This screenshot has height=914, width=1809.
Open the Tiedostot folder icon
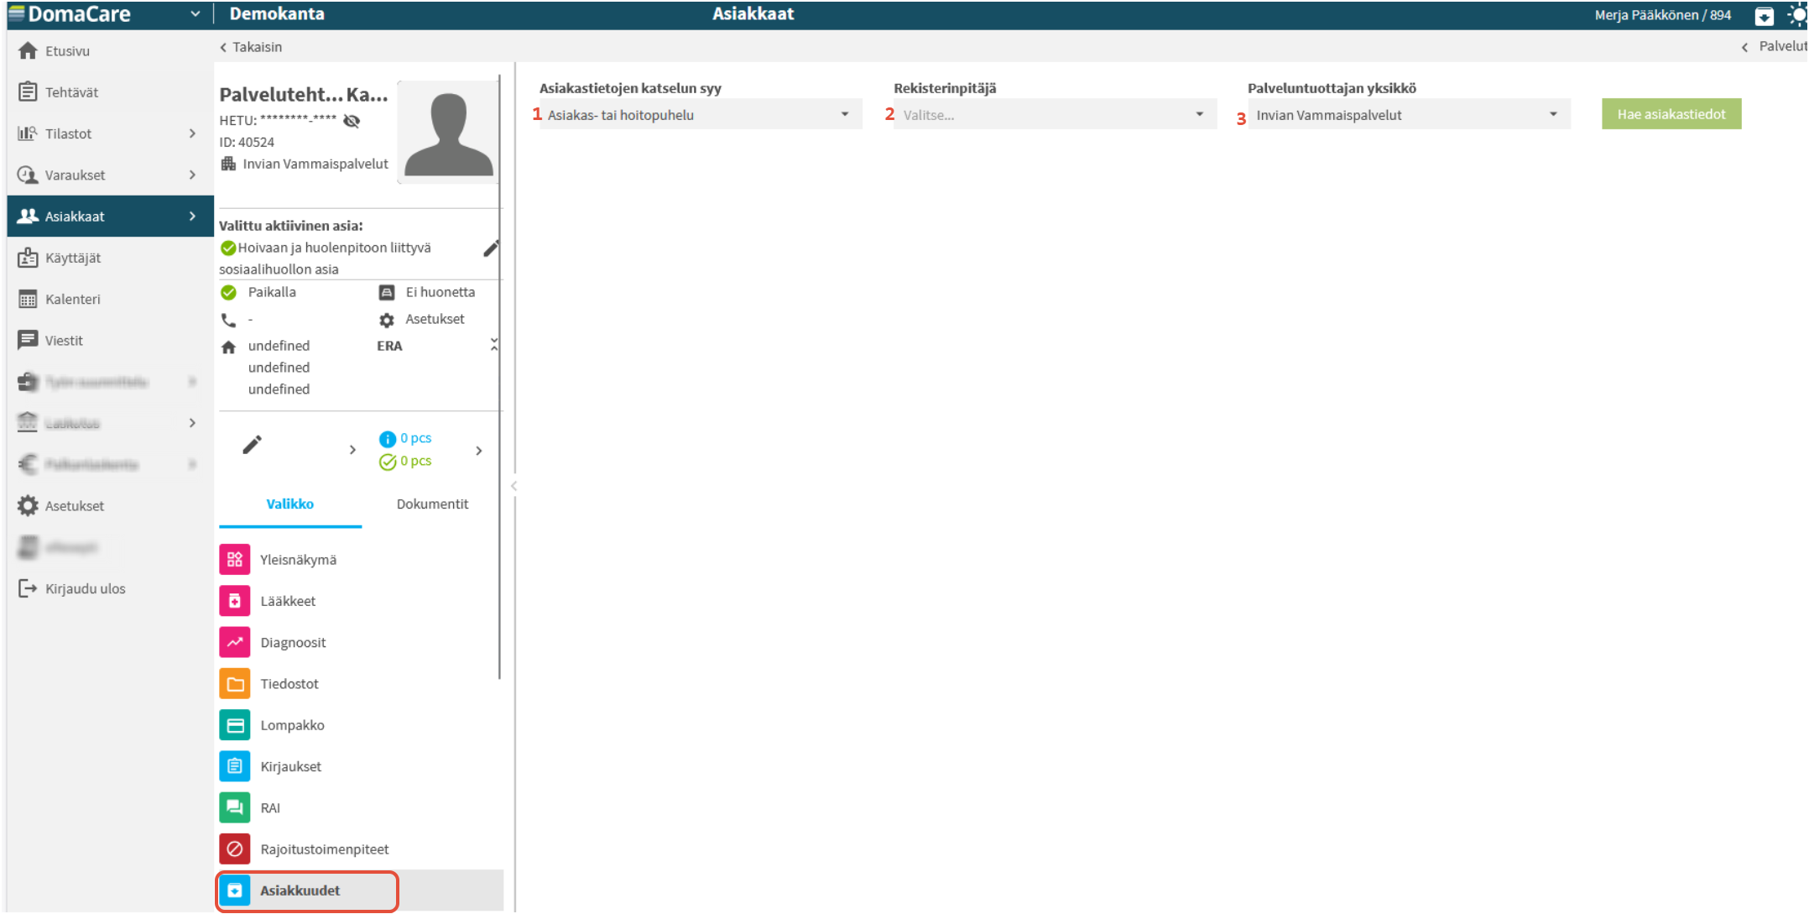tap(235, 683)
